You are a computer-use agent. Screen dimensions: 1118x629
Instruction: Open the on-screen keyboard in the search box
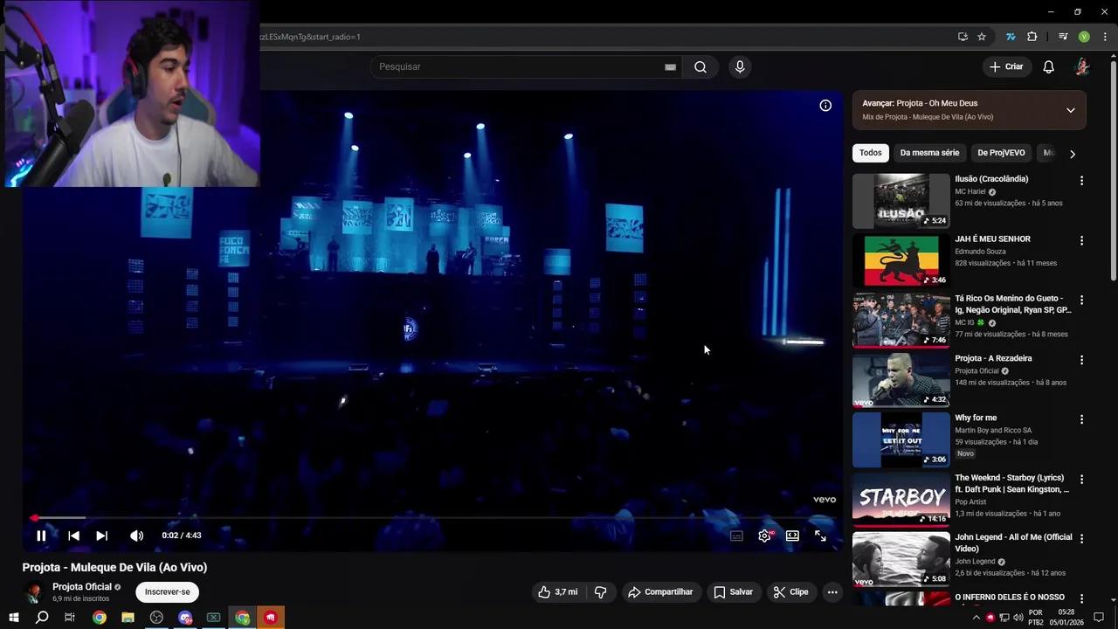coord(670,67)
